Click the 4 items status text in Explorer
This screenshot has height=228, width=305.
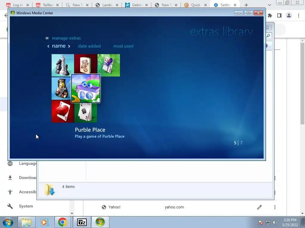coord(69,186)
